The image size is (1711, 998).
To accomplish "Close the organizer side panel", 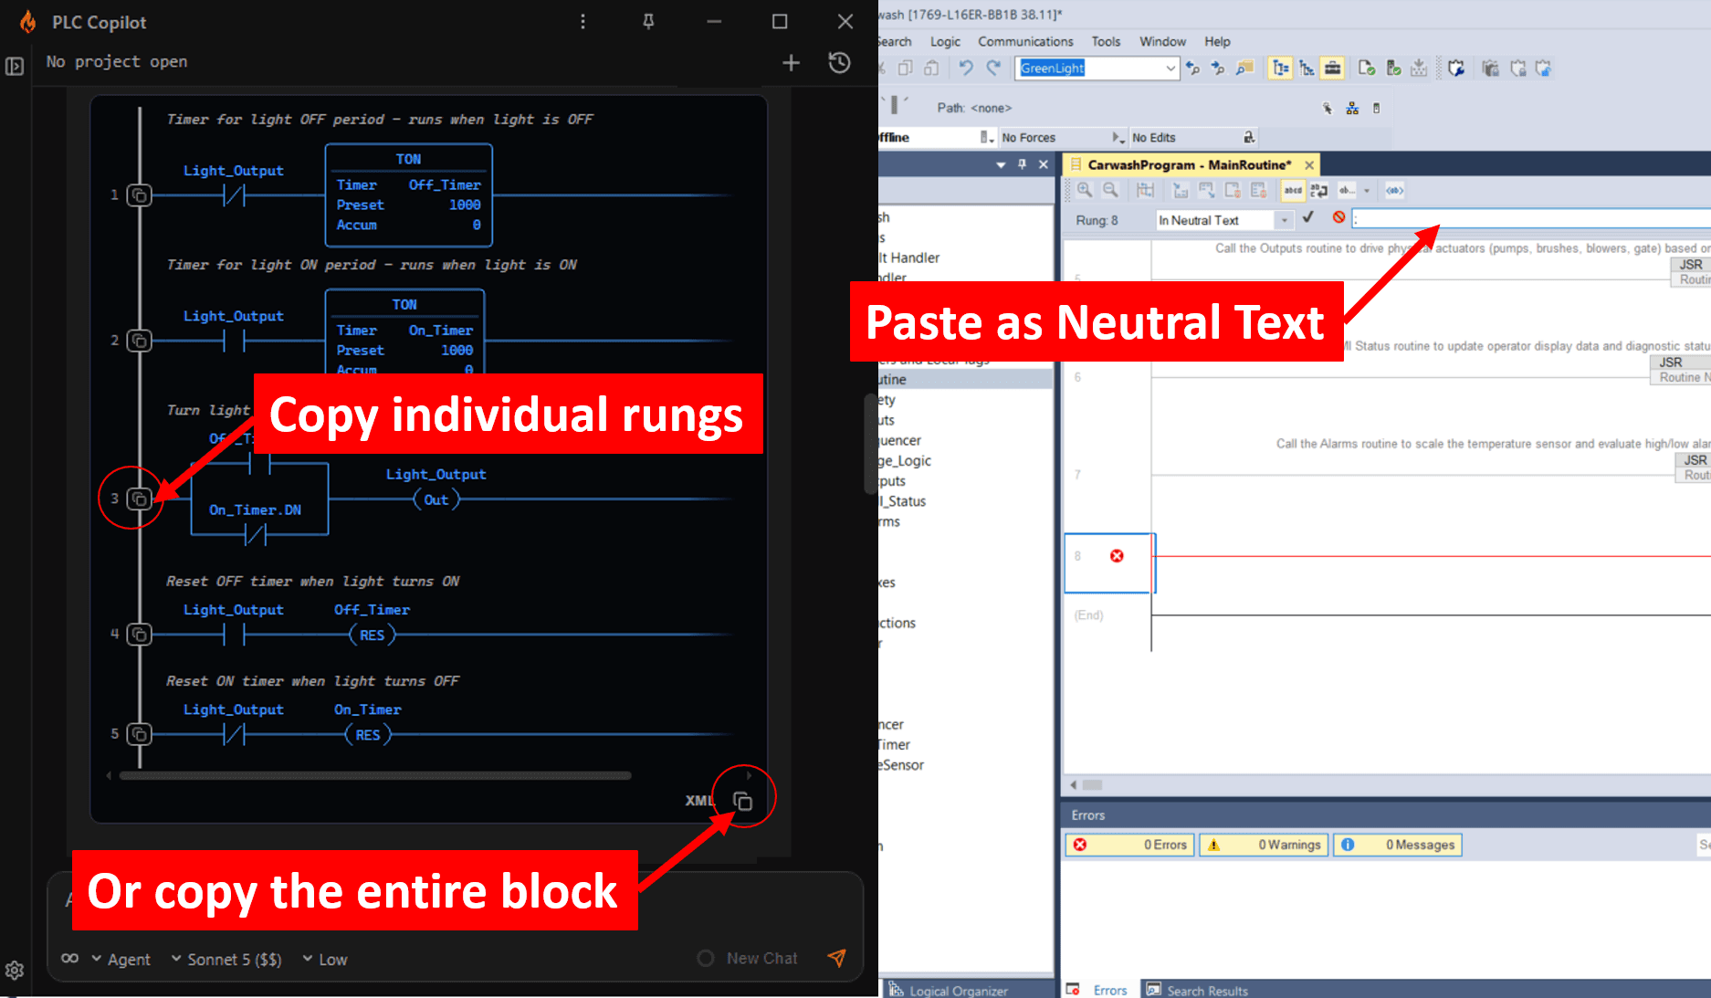I will pyautogui.click(x=1044, y=164).
